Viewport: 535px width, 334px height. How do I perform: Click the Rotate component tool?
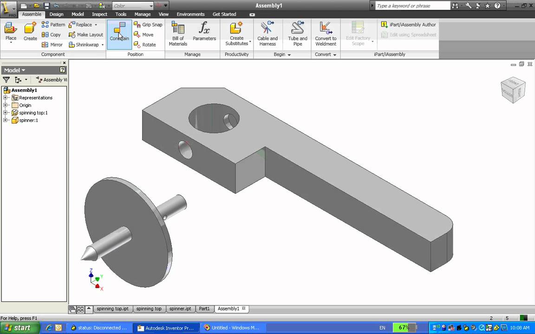[145, 45]
